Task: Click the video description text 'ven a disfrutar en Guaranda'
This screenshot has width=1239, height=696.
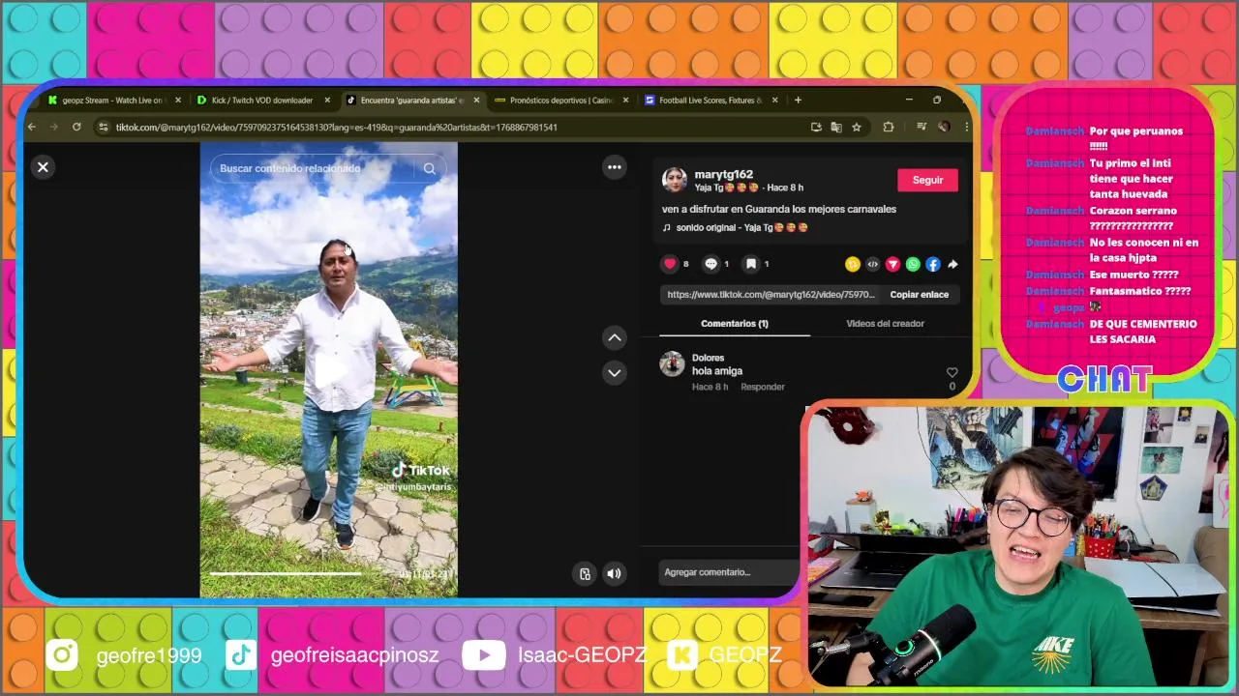Action: [x=779, y=209]
